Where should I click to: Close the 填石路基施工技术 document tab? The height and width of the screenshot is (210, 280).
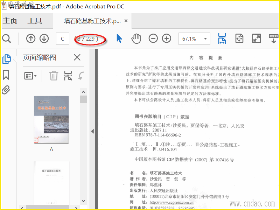point(126,21)
